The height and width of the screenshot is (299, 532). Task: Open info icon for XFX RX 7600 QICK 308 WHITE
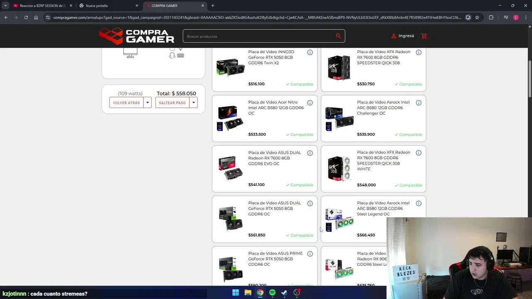pyautogui.click(x=419, y=153)
